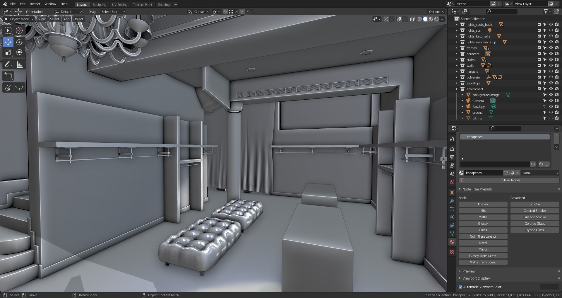Expand the Preview panel
562x298 pixels.
469,271
